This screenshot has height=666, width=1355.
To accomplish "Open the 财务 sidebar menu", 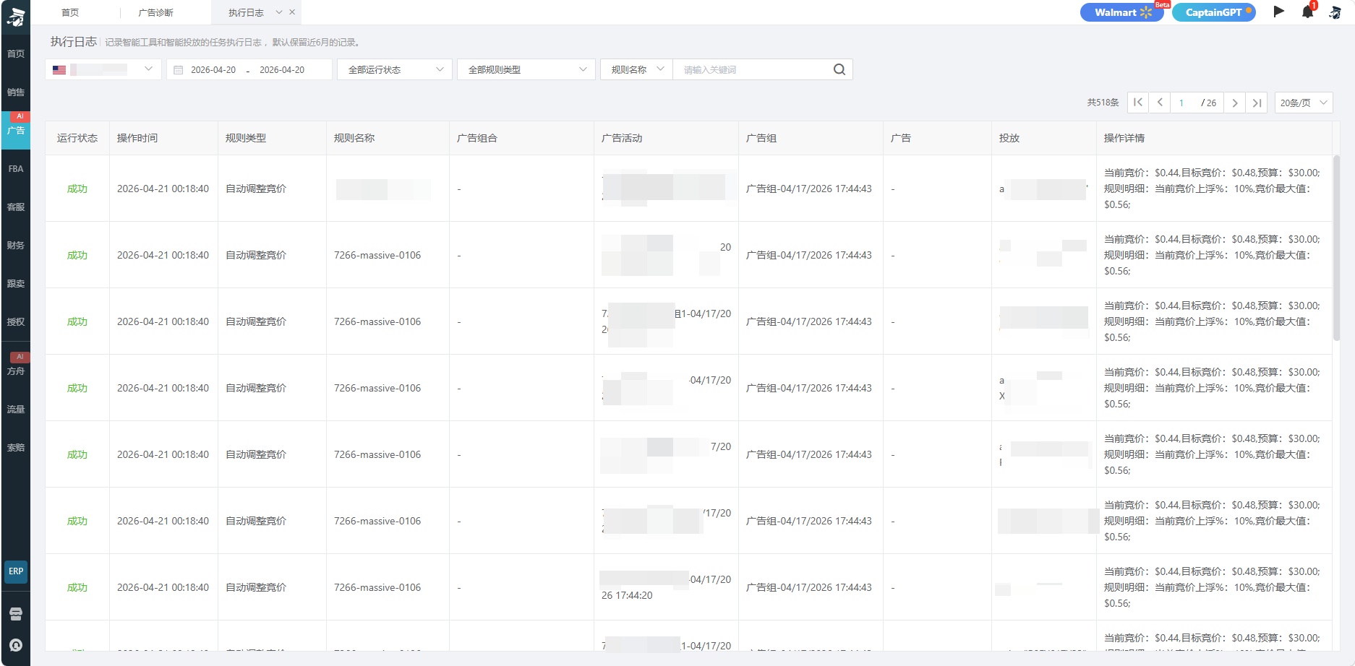I will pos(16,246).
